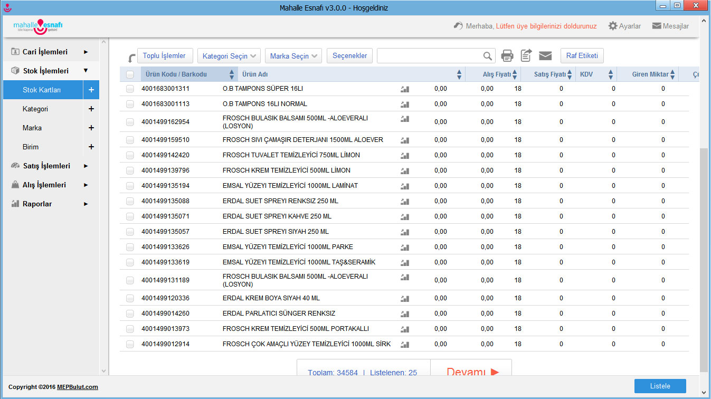
Task: Click the blue Listele button
Action: pyautogui.click(x=660, y=386)
